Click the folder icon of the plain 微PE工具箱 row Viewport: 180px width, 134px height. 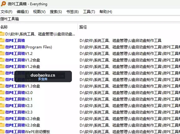coord(2,40)
